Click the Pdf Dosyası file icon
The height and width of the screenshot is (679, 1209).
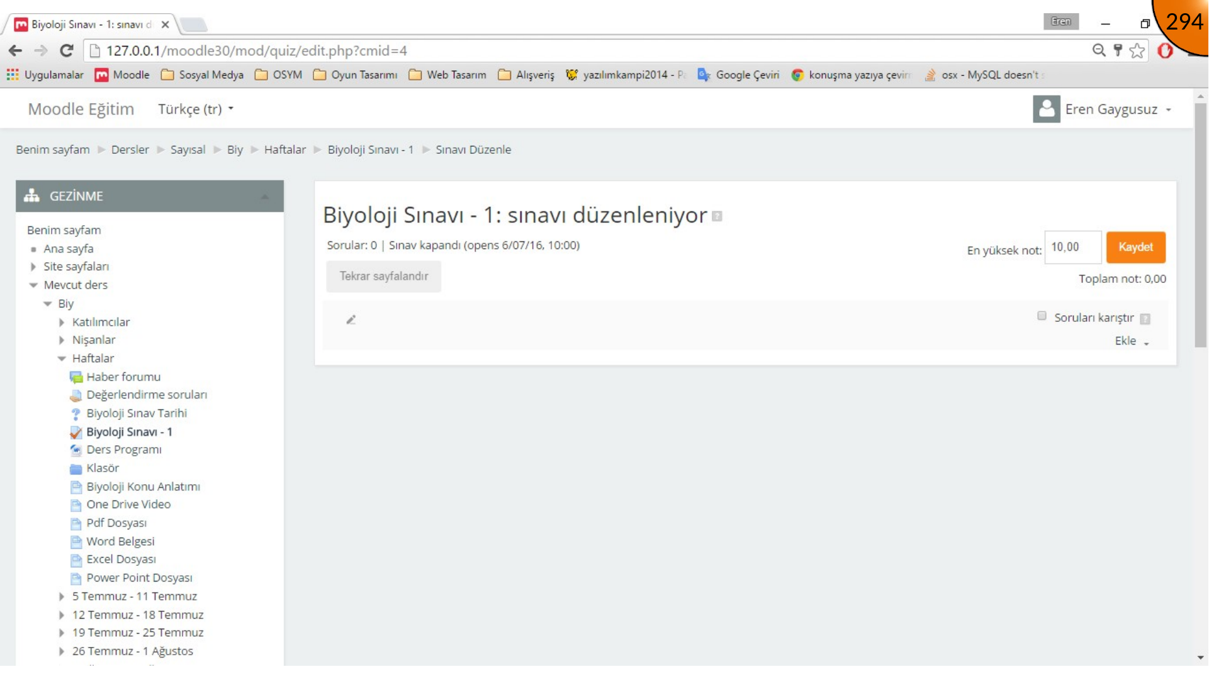(x=76, y=524)
